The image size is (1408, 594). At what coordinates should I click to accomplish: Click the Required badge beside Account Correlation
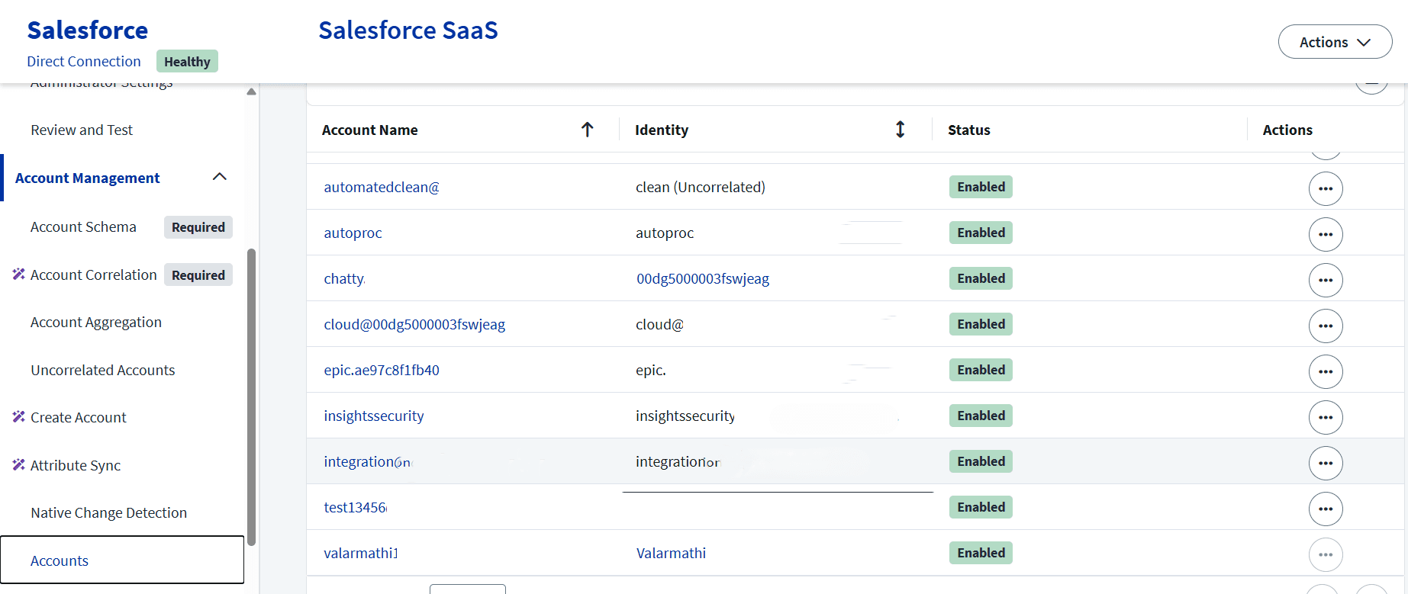coord(198,275)
